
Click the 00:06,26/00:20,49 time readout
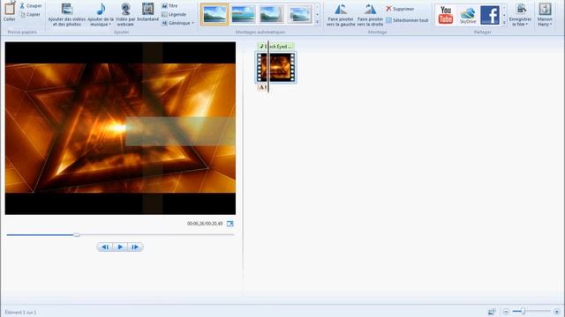click(205, 224)
